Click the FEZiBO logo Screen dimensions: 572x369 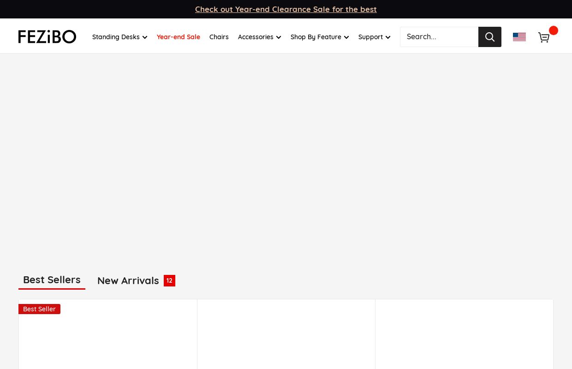click(47, 37)
